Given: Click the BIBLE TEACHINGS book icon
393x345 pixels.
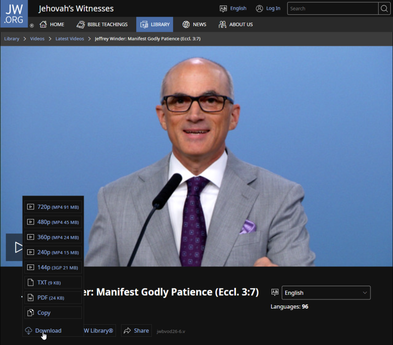Looking at the screenshot, I should [x=80, y=24].
